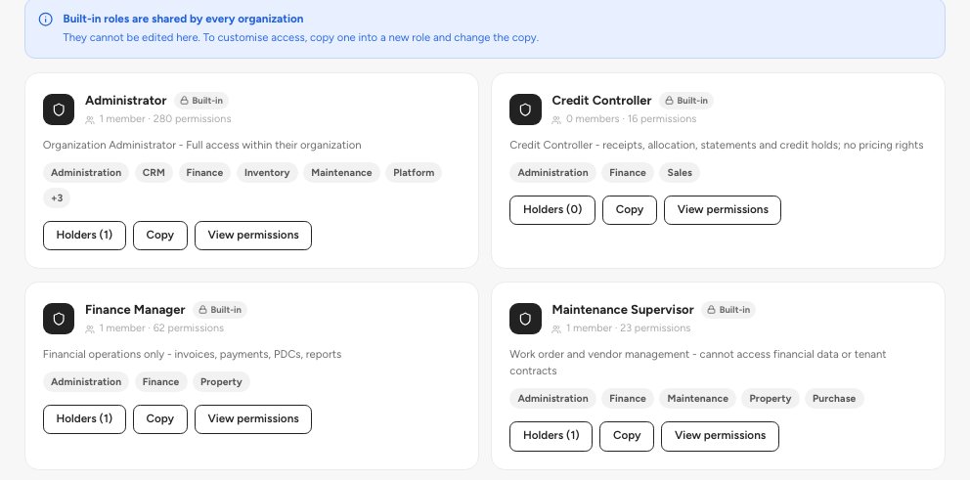Click the Credit Controller role title

(601, 101)
